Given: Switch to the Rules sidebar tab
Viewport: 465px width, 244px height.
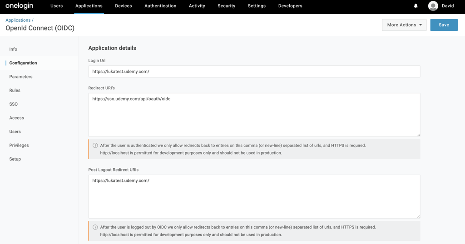Looking at the screenshot, I should click(x=15, y=90).
